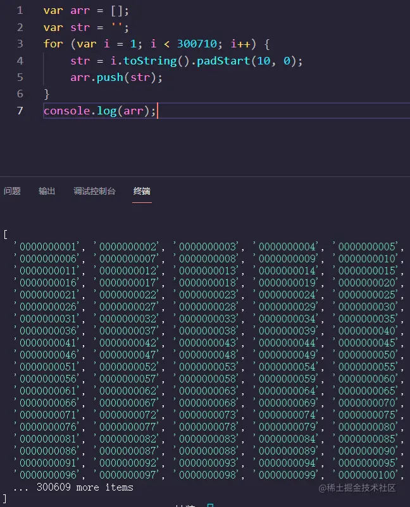Switch to the 输出 (Output) tab
Image resolution: width=410 pixels, height=507 pixels.
pos(47,191)
